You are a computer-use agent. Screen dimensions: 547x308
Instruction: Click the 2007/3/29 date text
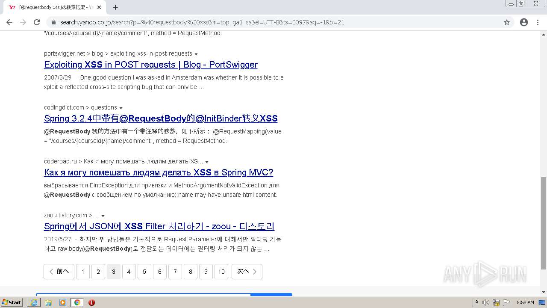[x=58, y=78]
